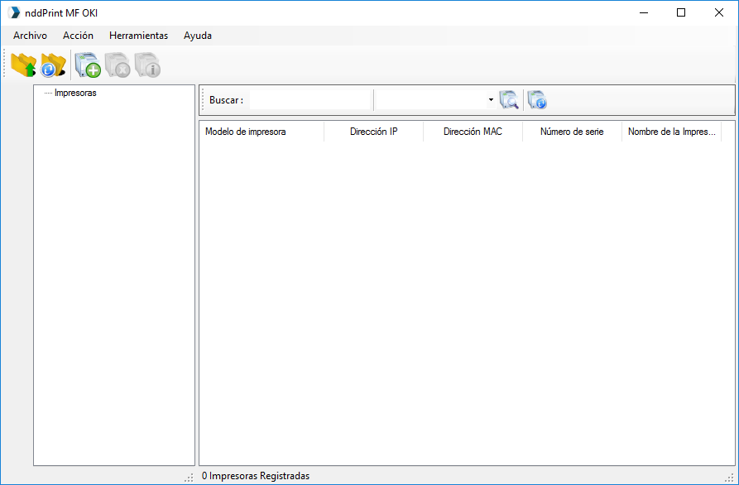
Task: Focus the Buscar text field
Action: (310, 100)
